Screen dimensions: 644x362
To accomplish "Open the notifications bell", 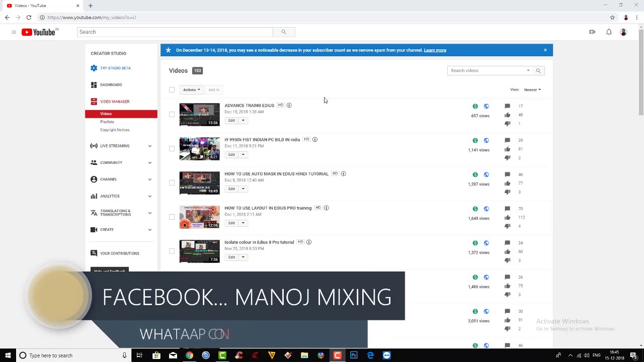I will pos(609,32).
